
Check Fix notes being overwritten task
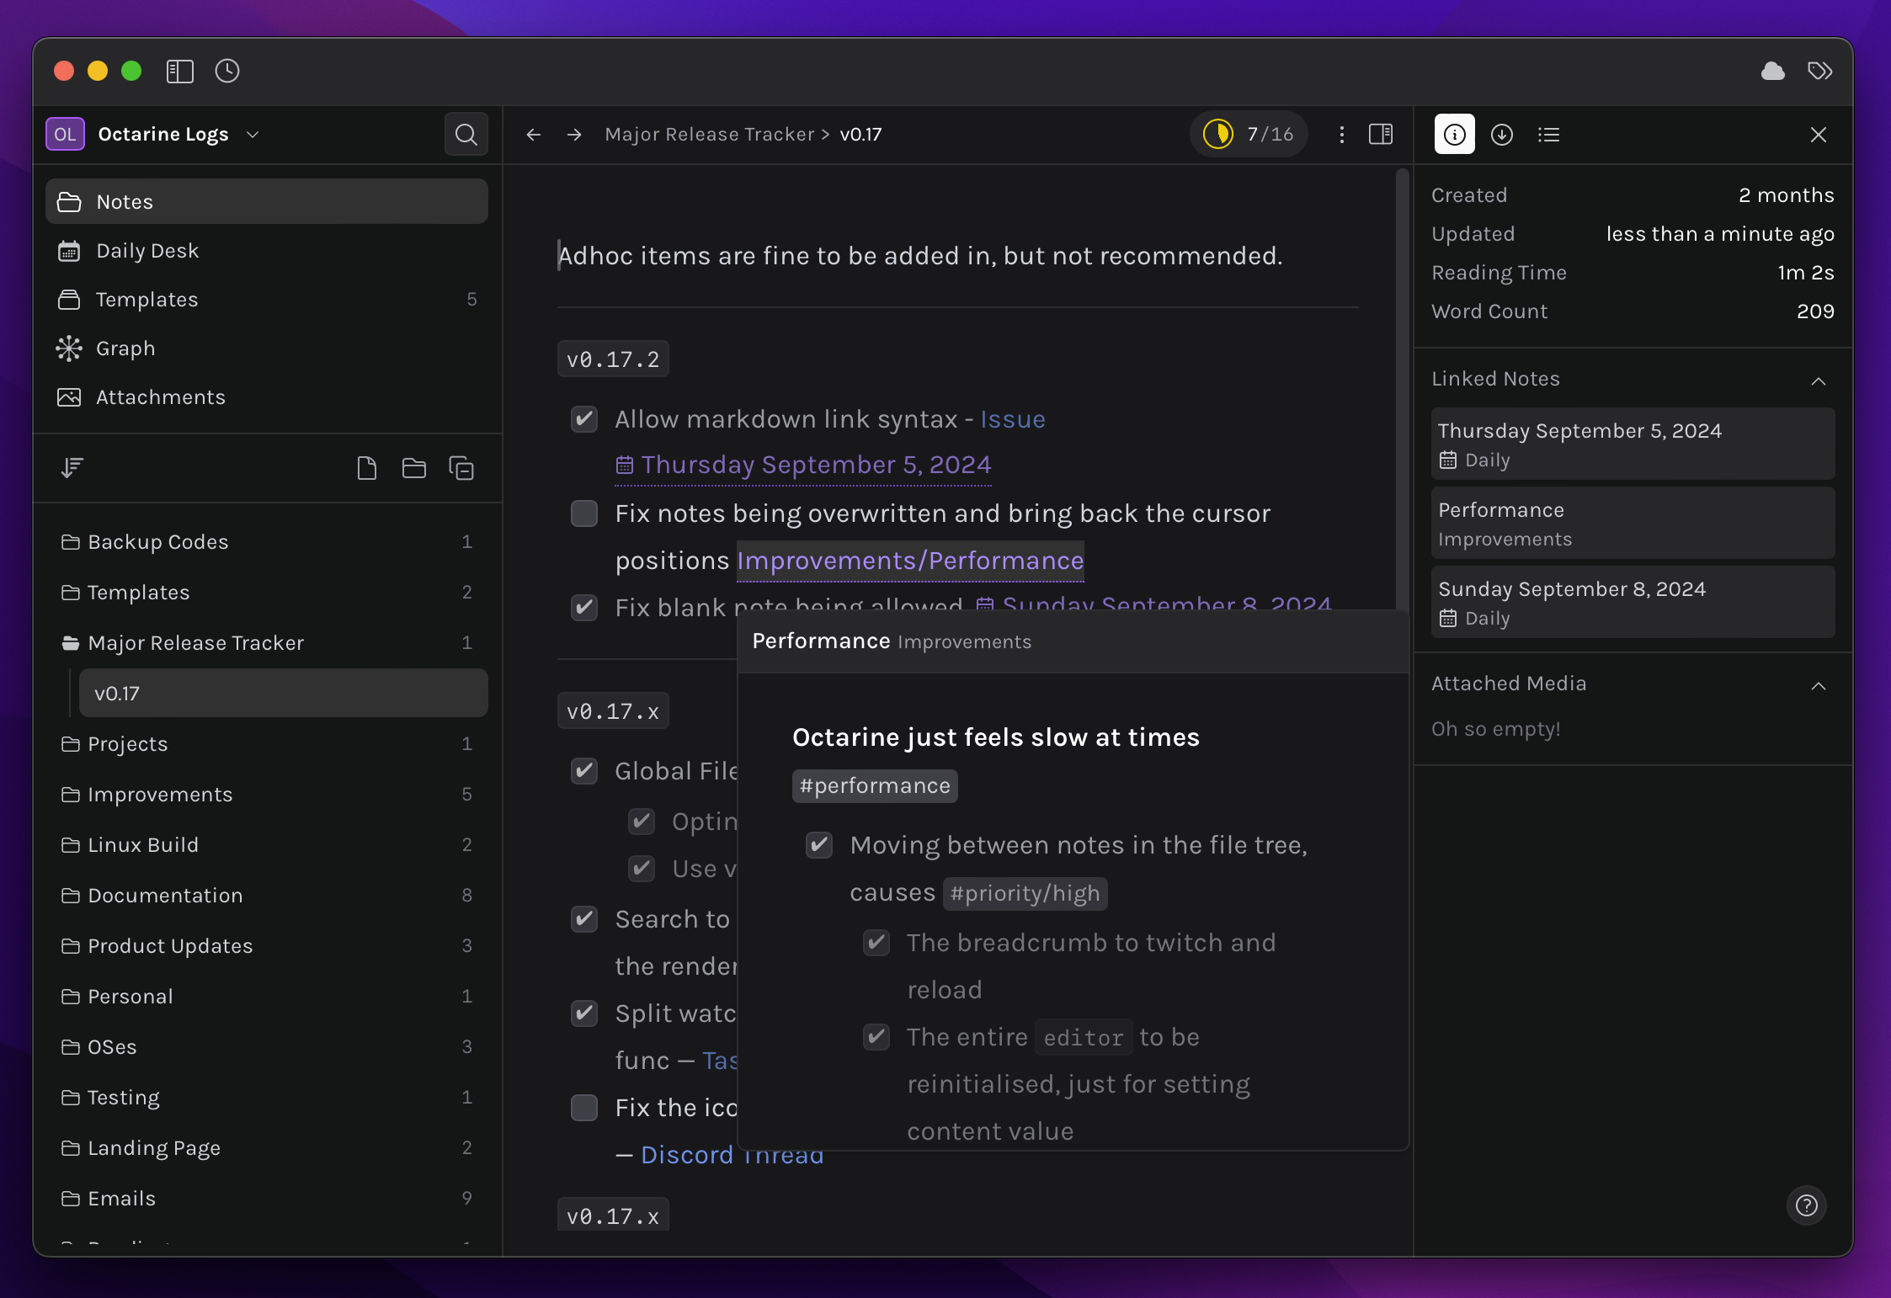point(584,513)
